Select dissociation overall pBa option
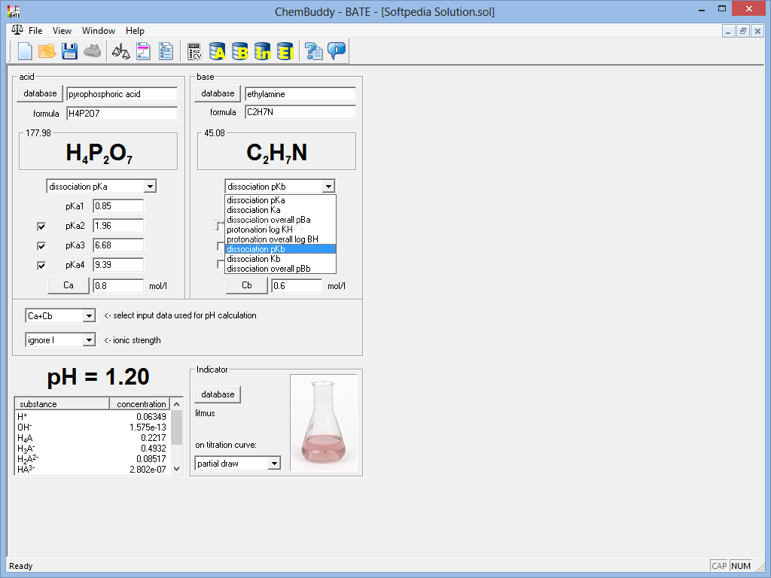 [280, 220]
